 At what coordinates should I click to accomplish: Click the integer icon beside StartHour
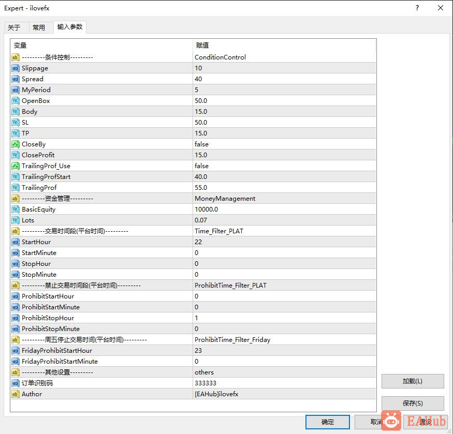click(16, 242)
